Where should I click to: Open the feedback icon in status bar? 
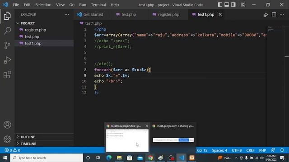(x=273, y=150)
